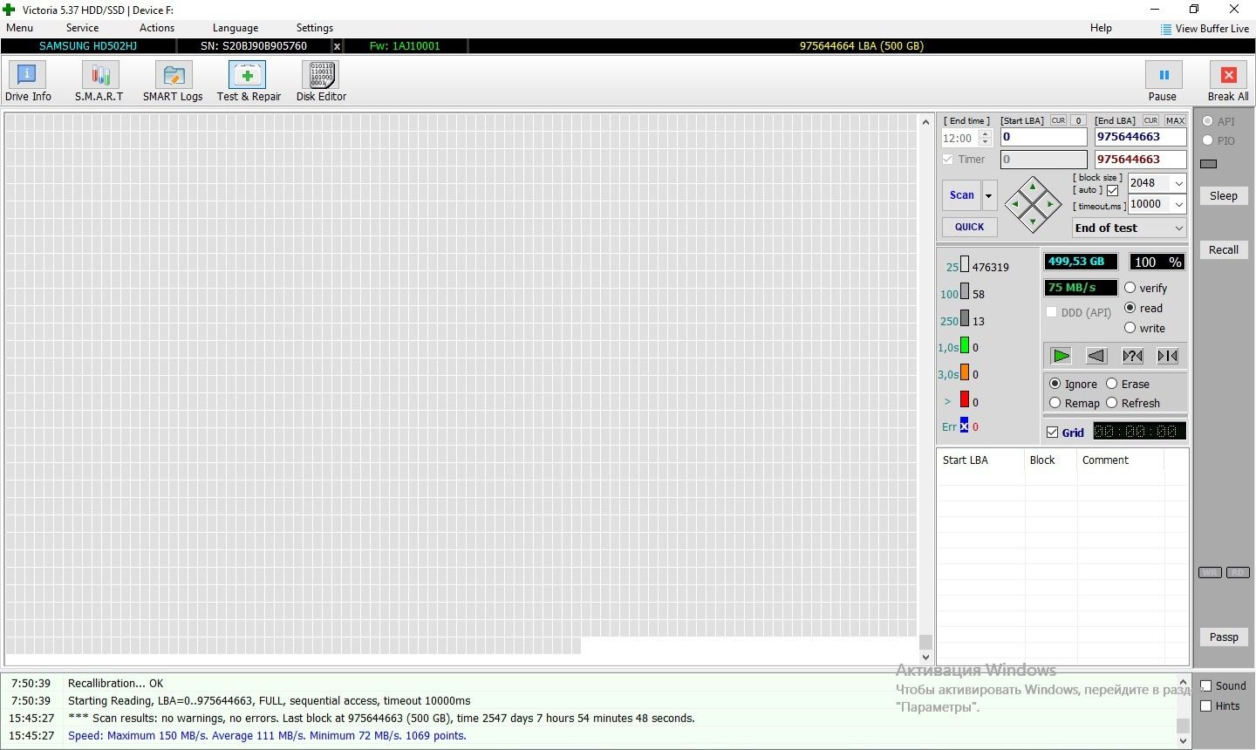Screen dimensions: 1256x750
Task: Open the Menu menu
Action: click(x=19, y=28)
